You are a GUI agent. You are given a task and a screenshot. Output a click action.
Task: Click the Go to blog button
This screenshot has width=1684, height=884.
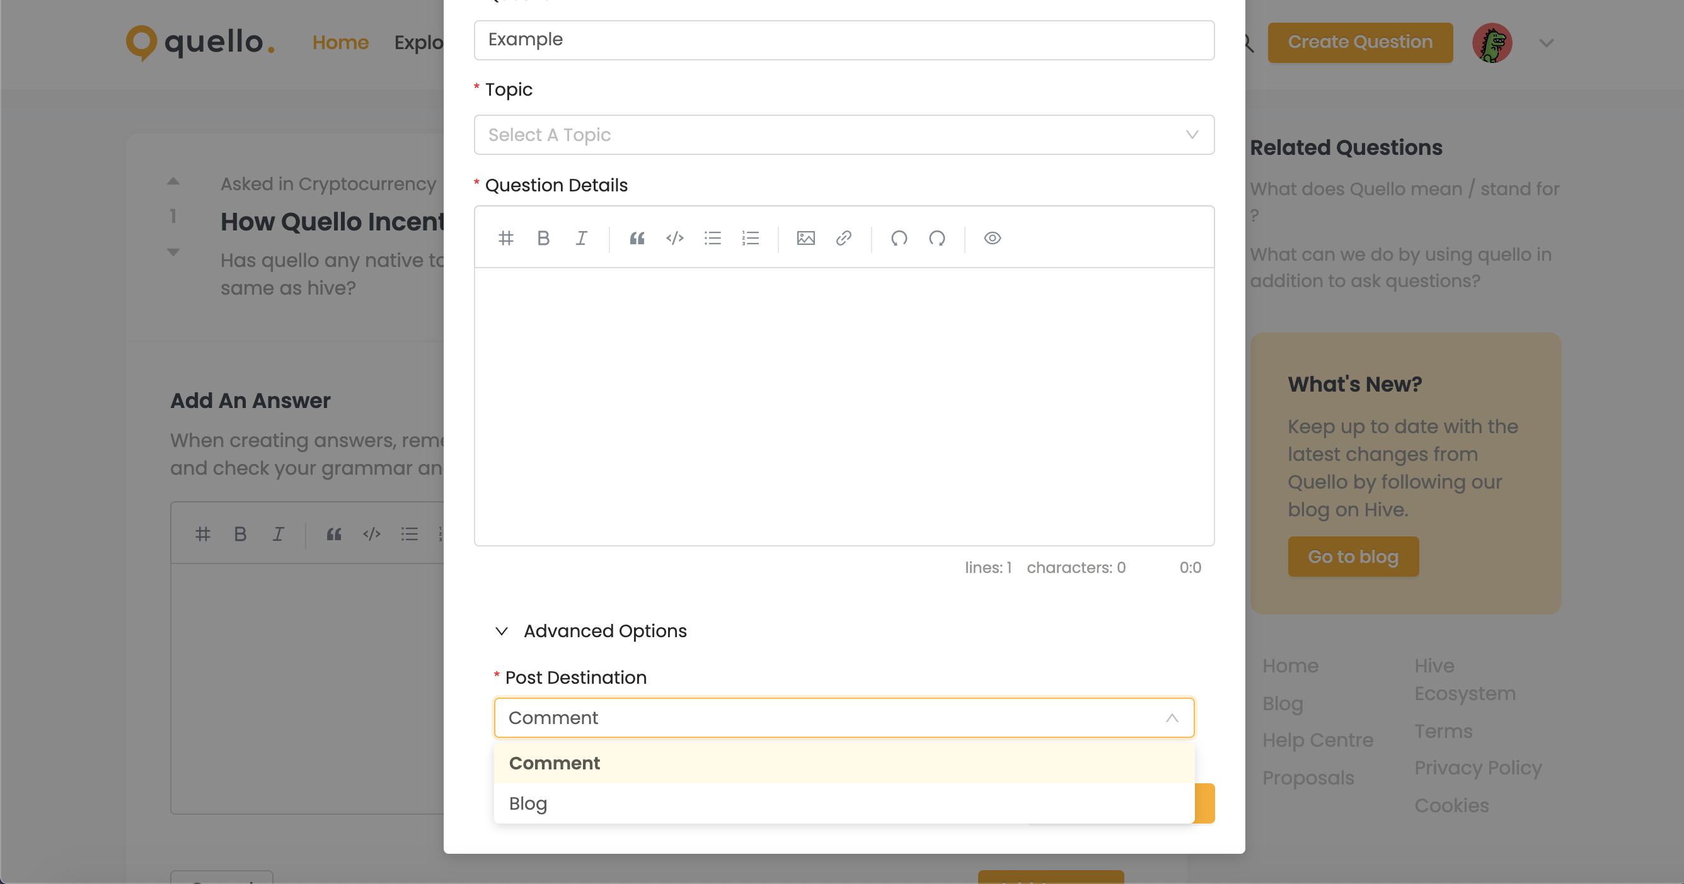1352,556
